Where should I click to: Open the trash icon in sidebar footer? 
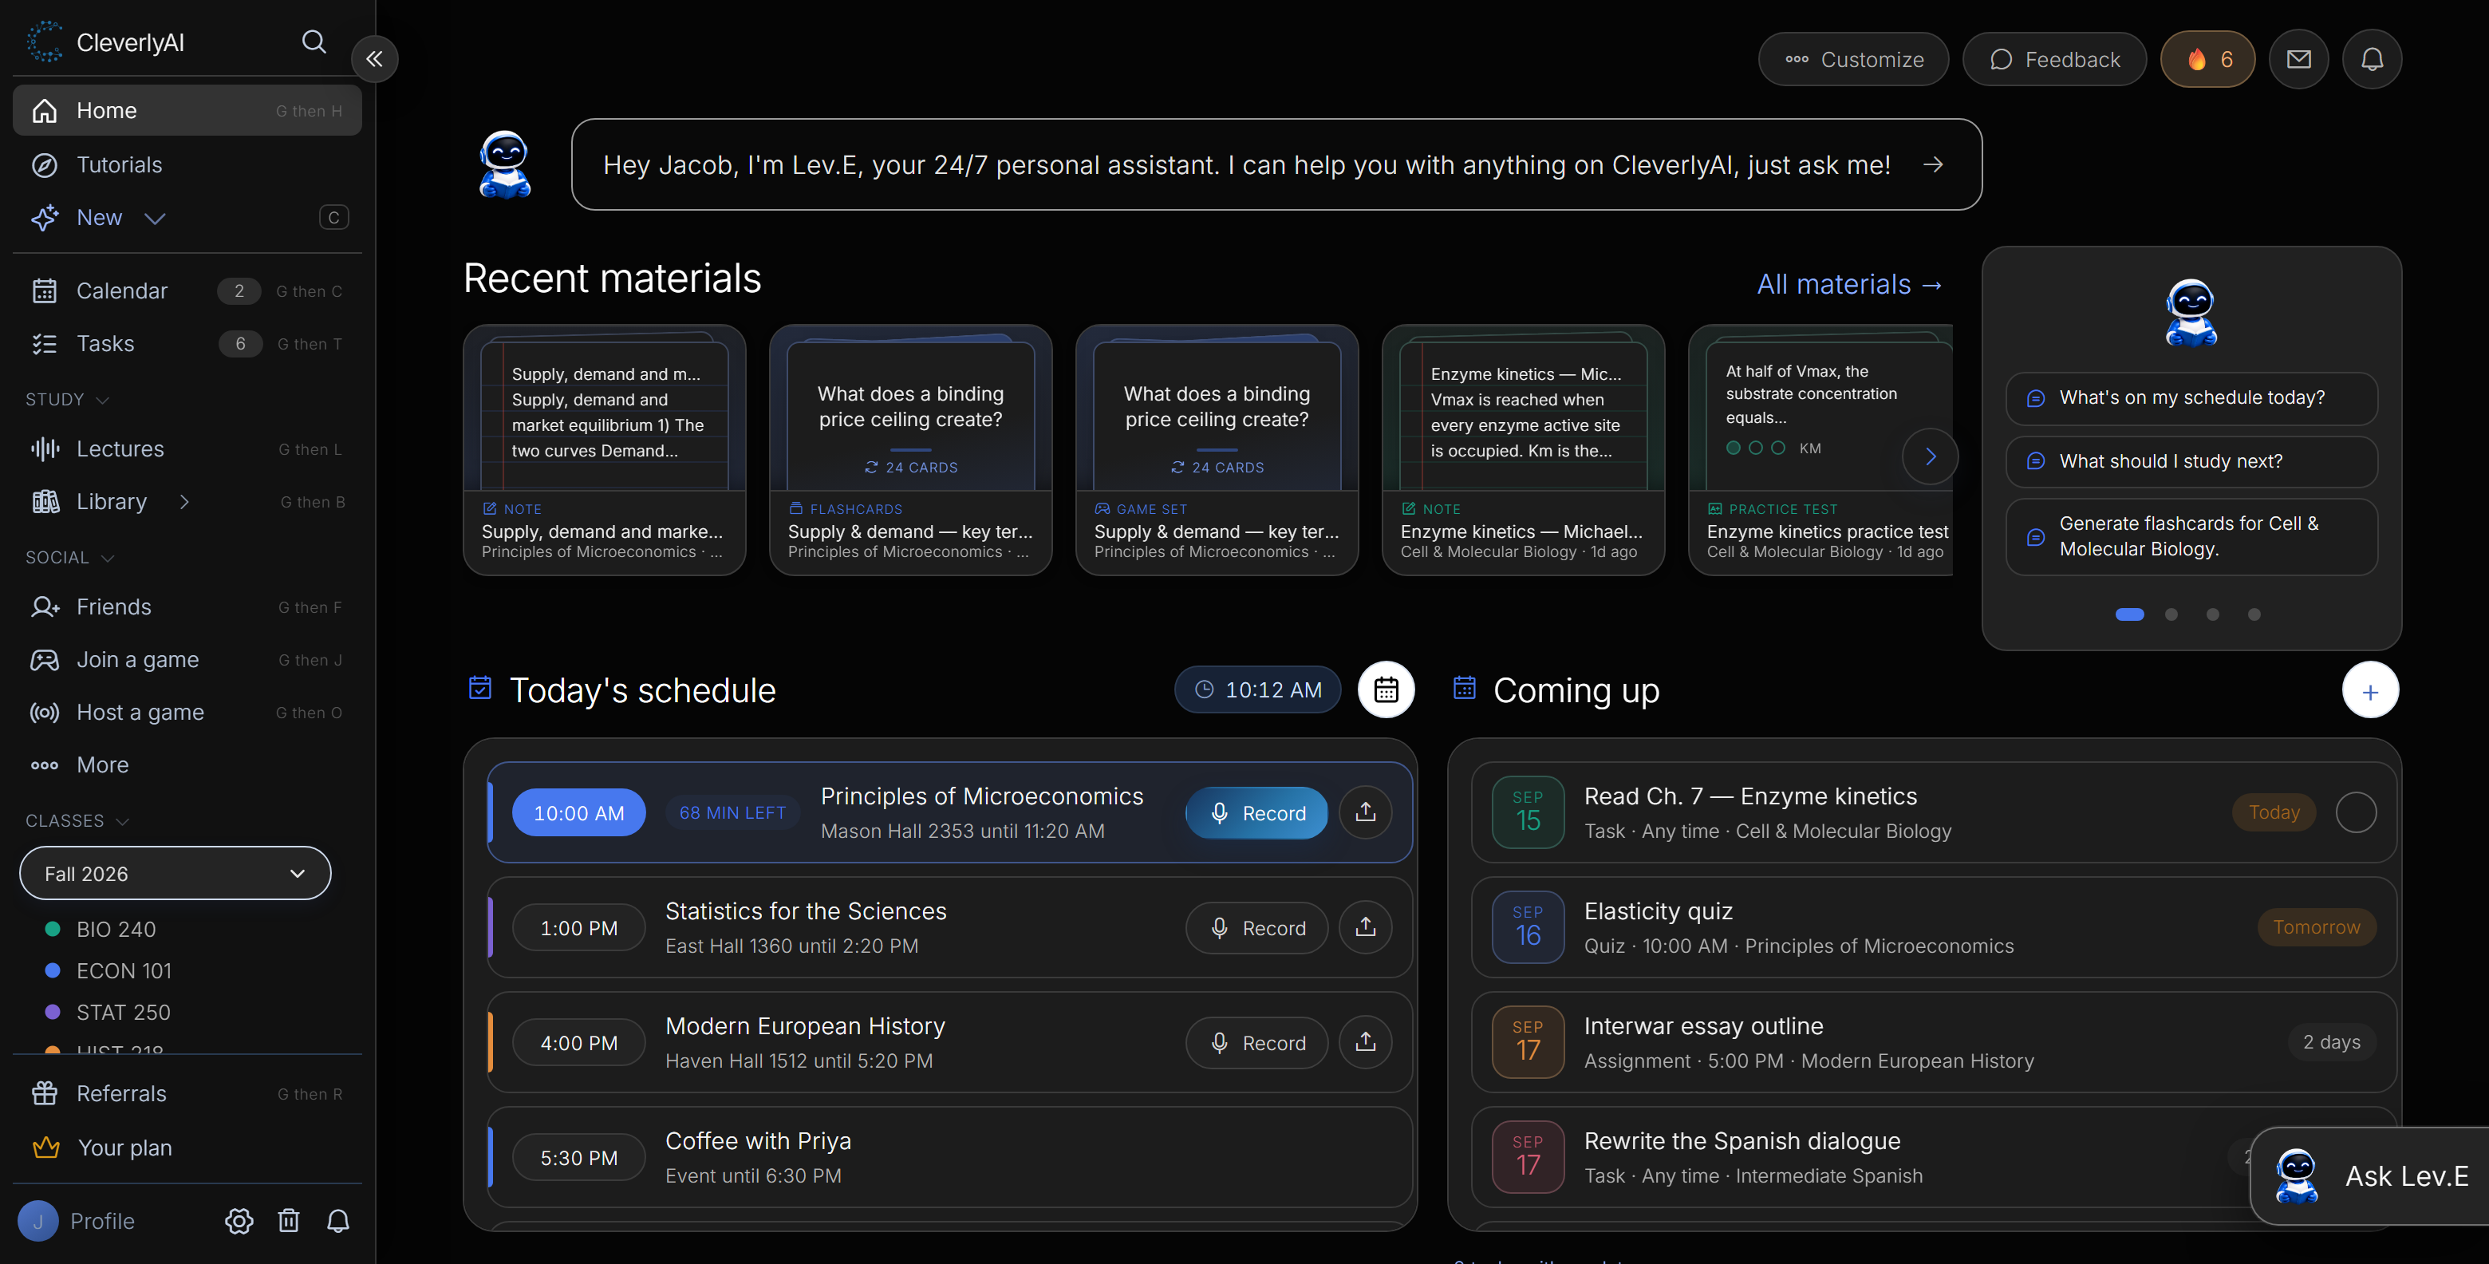[289, 1222]
